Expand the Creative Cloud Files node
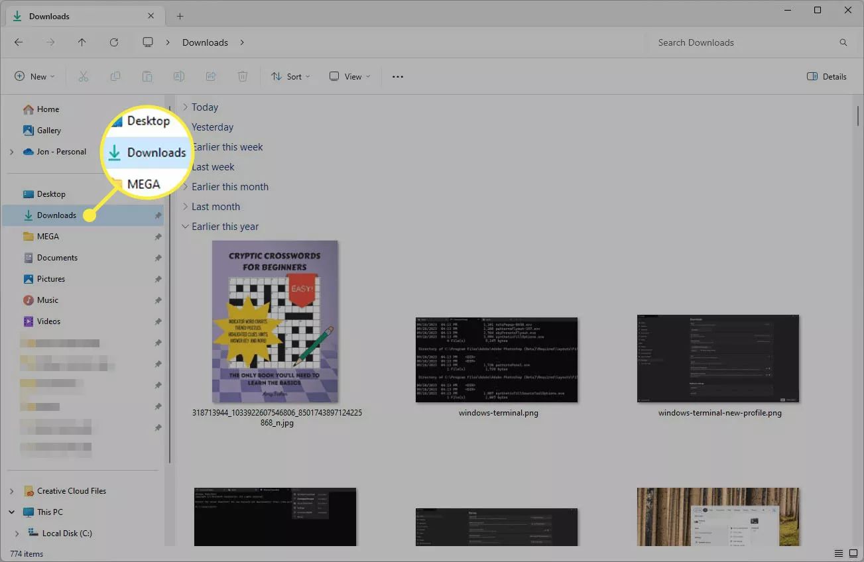The height and width of the screenshot is (562, 864). coord(11,491)
